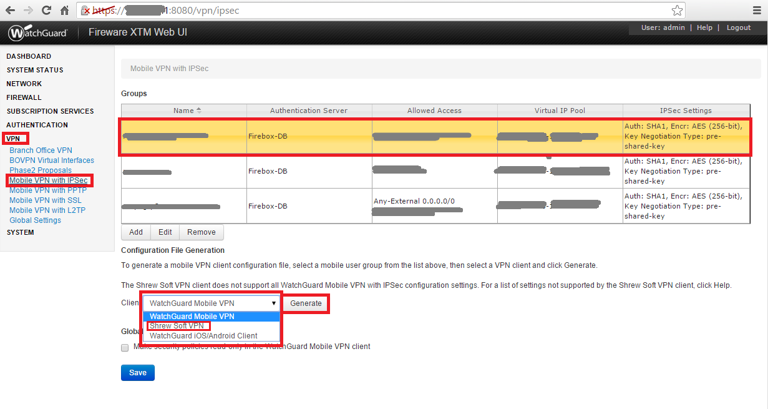Viewport: 768px width, 409px height.
Task: Open the browser home page icon
Action: coord(64,11)
